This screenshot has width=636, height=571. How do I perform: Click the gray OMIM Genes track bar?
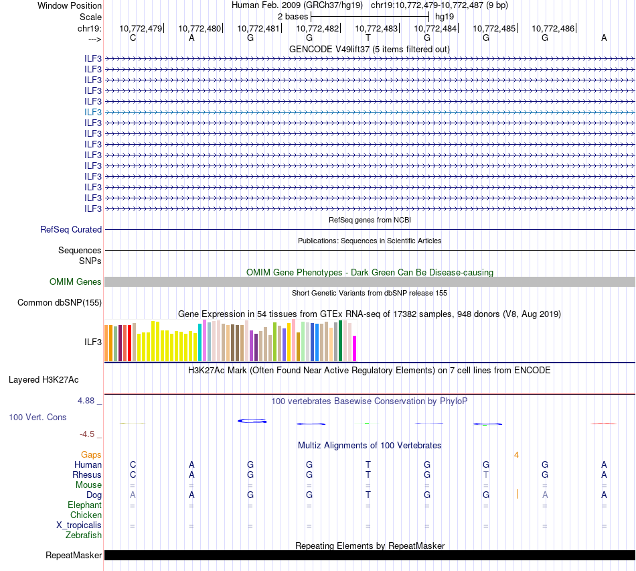[370, 282]
